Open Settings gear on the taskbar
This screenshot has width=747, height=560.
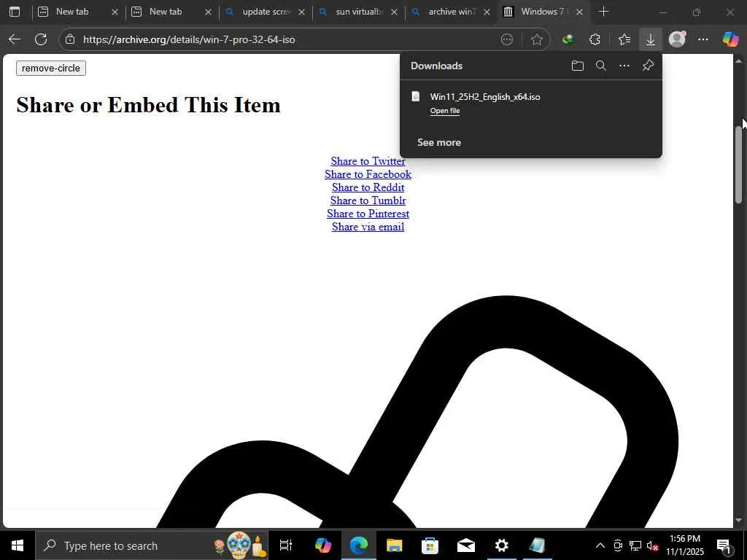(502, 545)
